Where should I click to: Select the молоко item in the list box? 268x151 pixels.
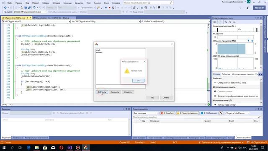pos(99,52)
